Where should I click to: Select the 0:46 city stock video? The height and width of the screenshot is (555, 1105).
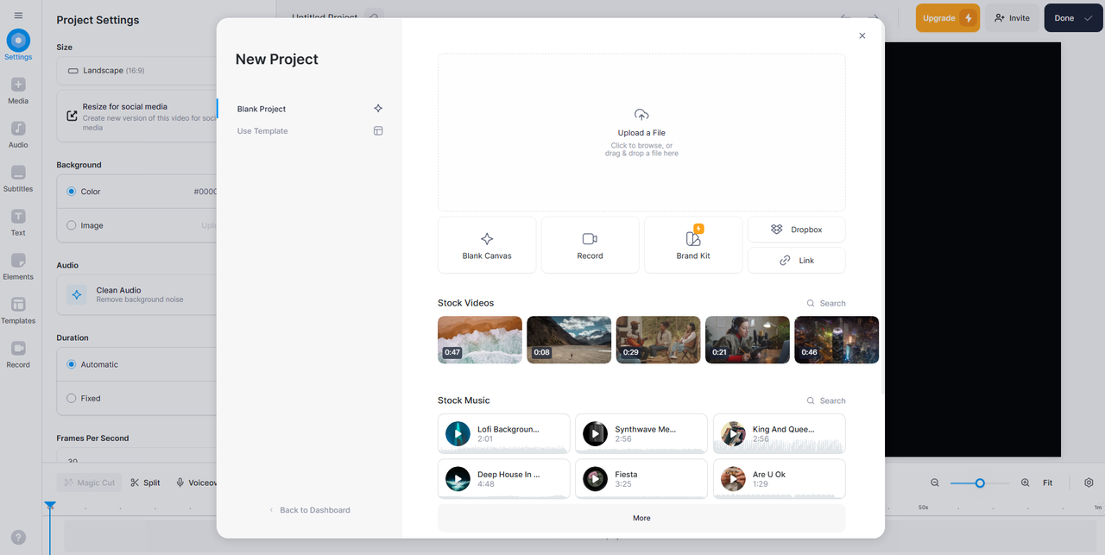click(x=837, y=339)
